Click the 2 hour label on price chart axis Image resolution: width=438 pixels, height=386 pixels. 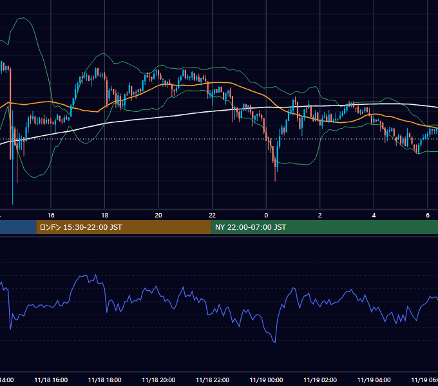coord(320,216)
